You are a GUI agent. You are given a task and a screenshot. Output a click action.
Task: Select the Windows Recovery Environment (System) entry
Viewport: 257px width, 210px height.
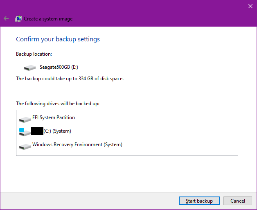click(x=77, y=145)
